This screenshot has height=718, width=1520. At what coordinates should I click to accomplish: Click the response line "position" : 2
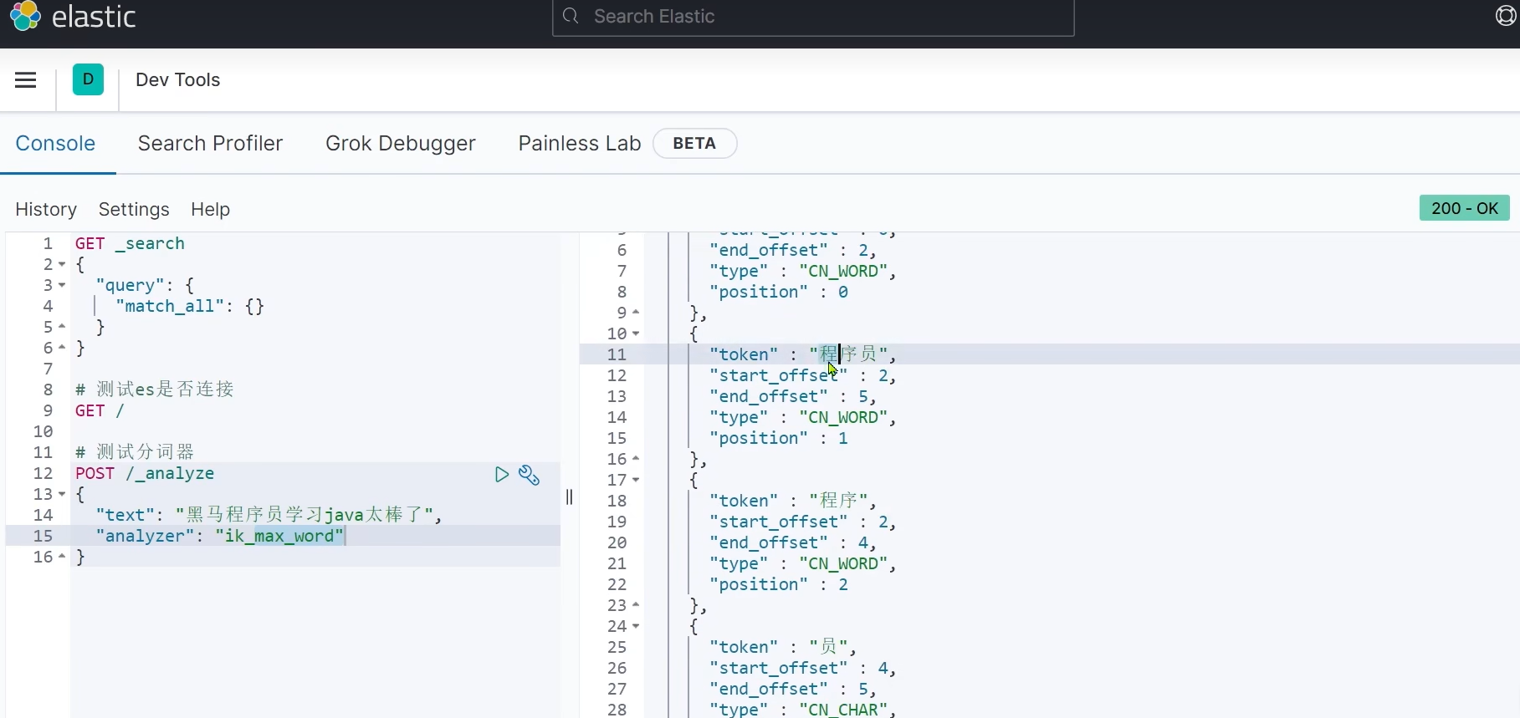(779, 584)
